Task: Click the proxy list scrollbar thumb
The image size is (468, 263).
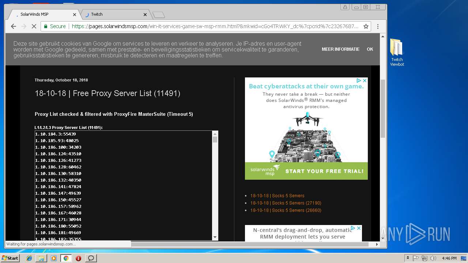Action: point(215,140)
